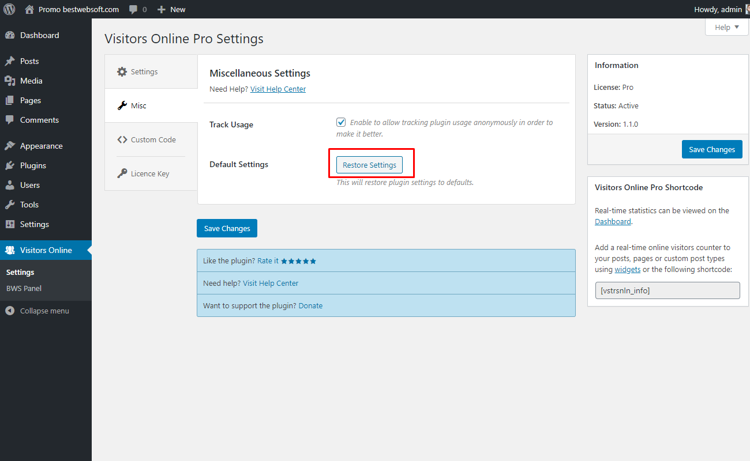Open the Settings submenu under Visitors Online
750x461 pixels.
point(20,272)
